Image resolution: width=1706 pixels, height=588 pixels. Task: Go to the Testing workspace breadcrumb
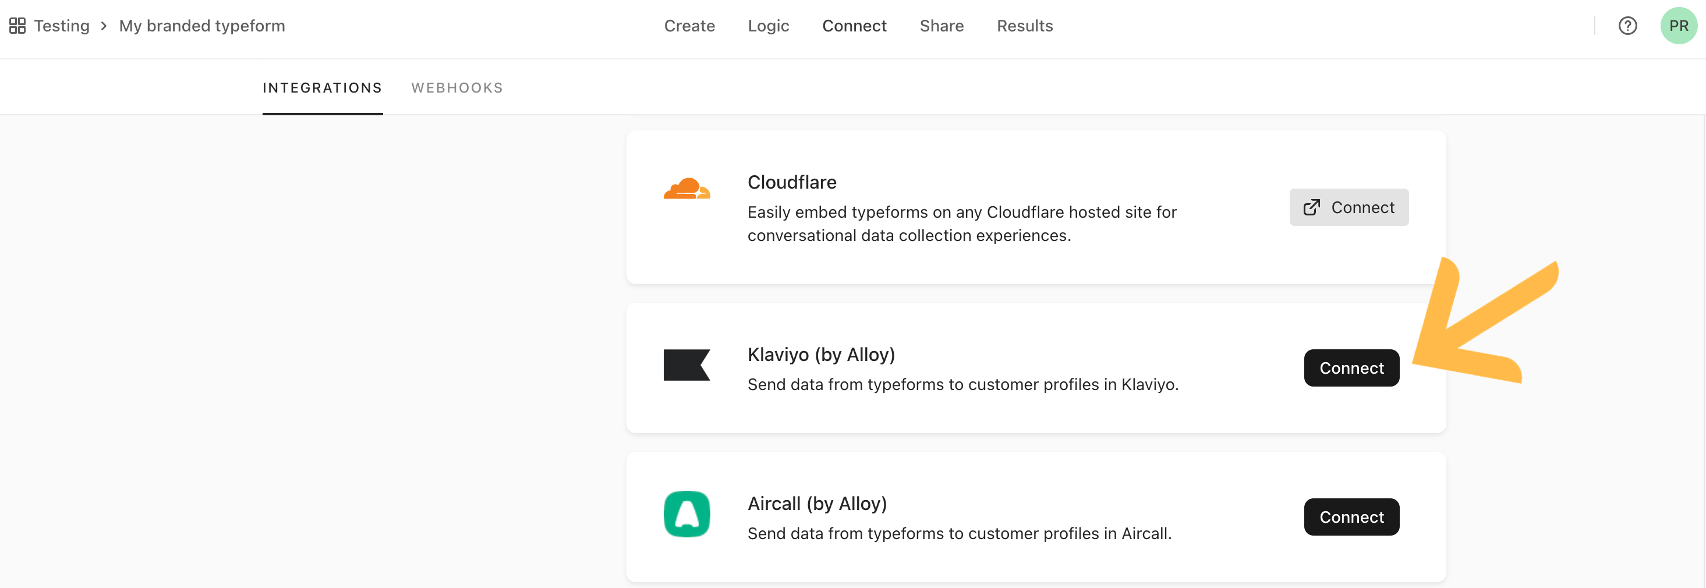click(62, 26)
